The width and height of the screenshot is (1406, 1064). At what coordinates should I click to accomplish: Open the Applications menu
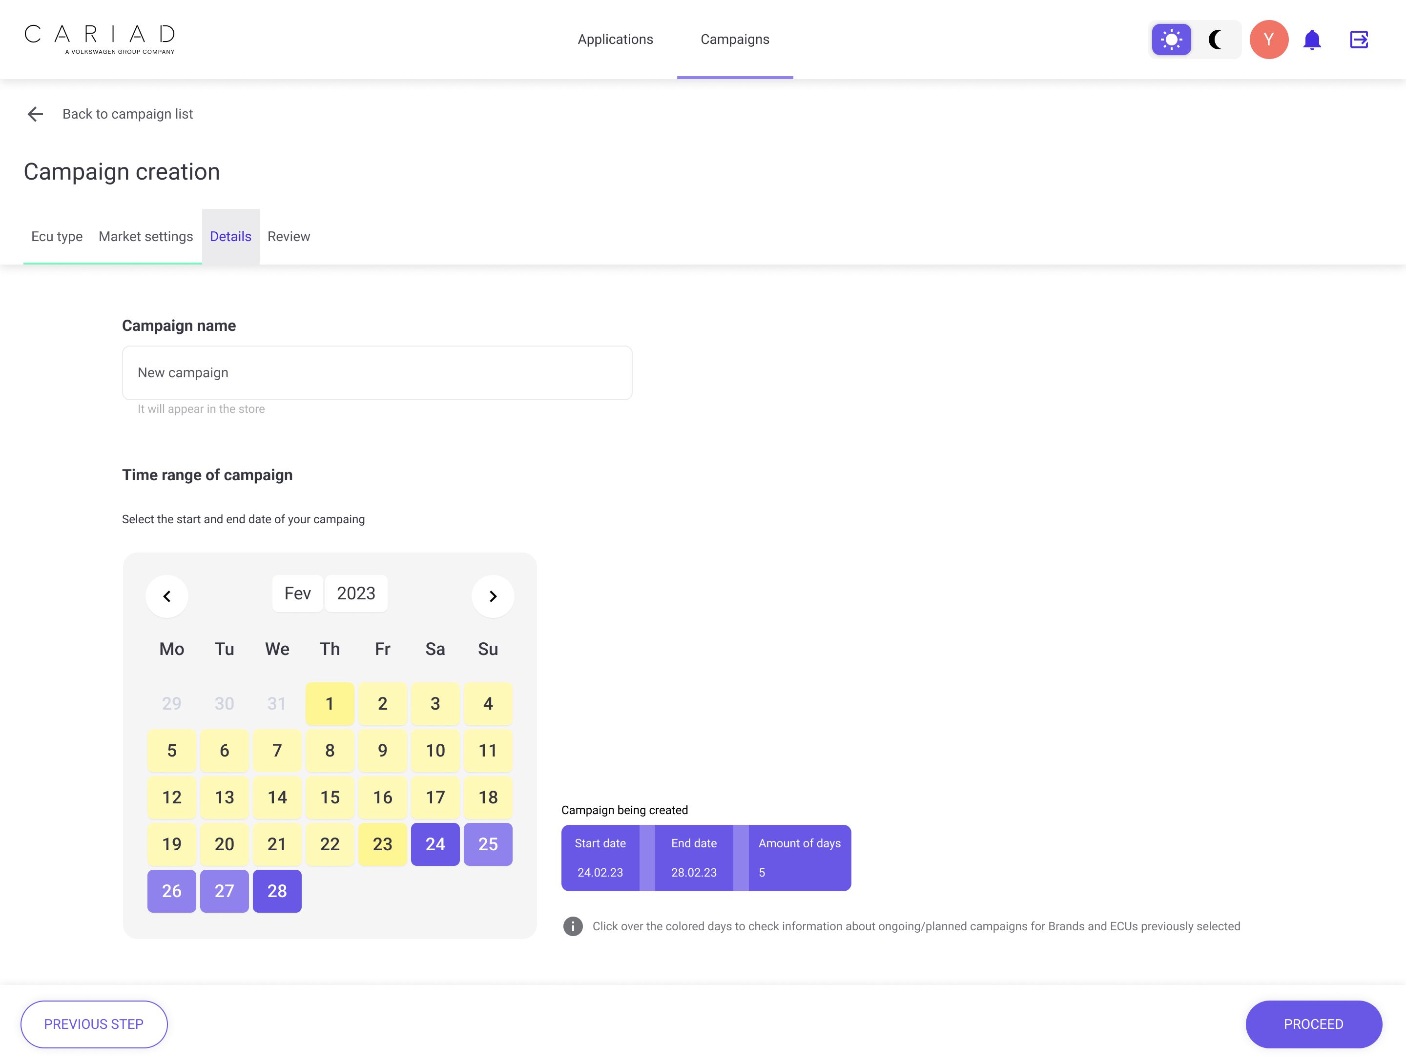(615, 40)
